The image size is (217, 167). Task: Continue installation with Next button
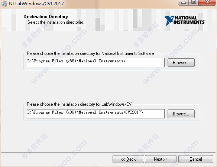coord(161,159)
